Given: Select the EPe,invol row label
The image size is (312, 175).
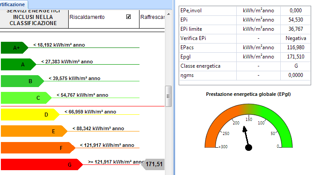Looking at the screenshot, I should [191, 11].
